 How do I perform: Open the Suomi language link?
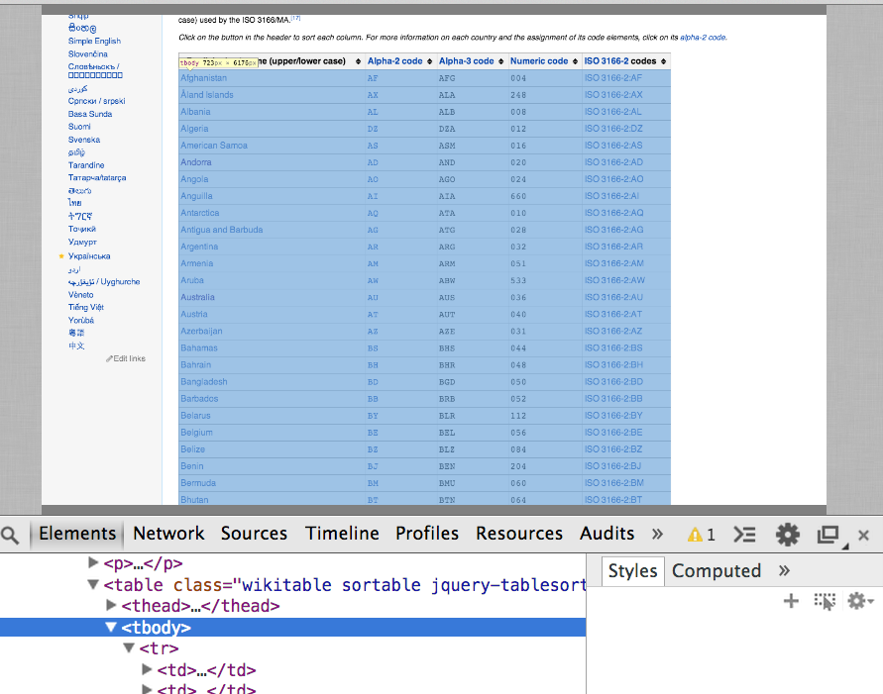click(x=79, y=127)
